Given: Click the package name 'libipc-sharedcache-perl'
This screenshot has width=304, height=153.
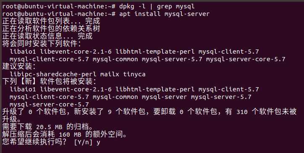Looking at the screenshot, I should click(53, 74).
